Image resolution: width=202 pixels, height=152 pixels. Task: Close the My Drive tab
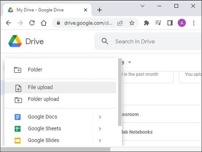coord(86,10)
